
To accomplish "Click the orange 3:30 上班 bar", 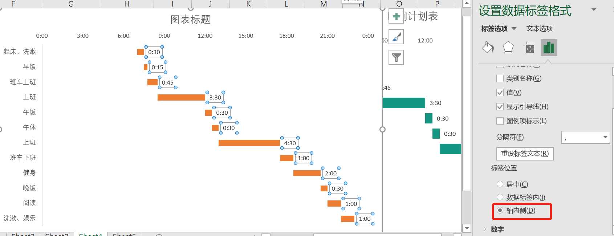I will pos(181,97).
